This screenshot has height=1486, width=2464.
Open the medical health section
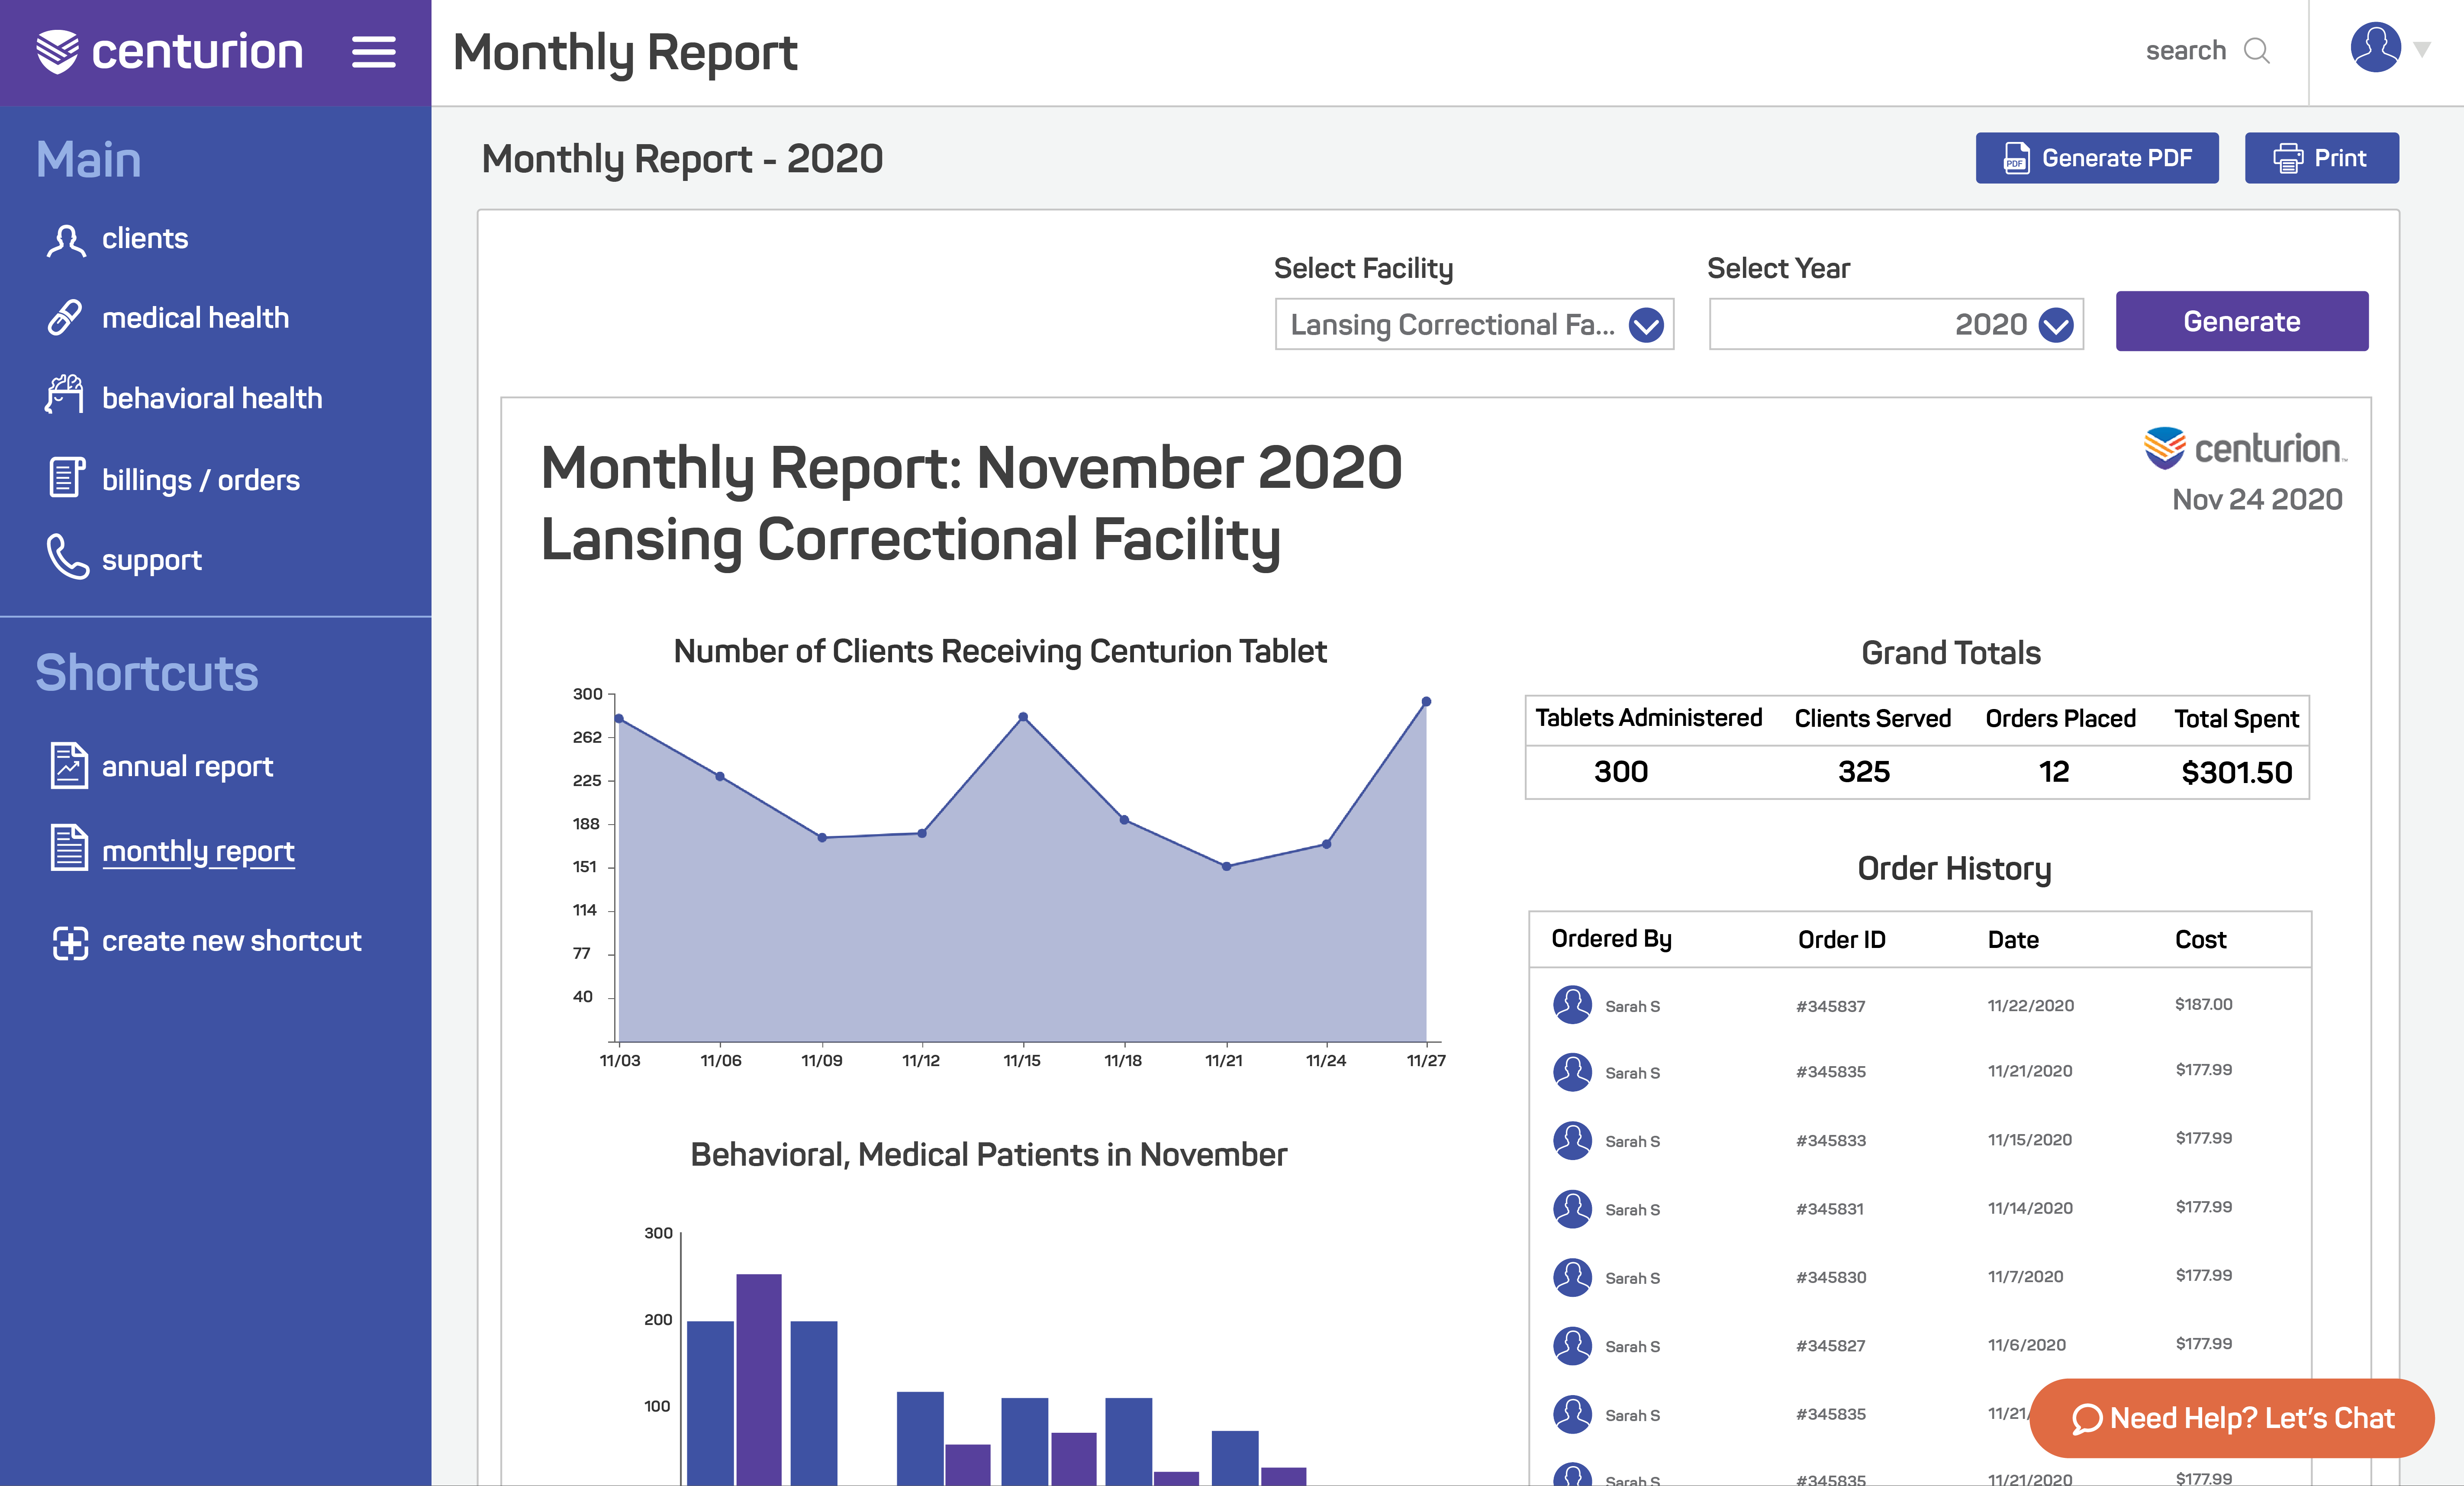(195, 318)
